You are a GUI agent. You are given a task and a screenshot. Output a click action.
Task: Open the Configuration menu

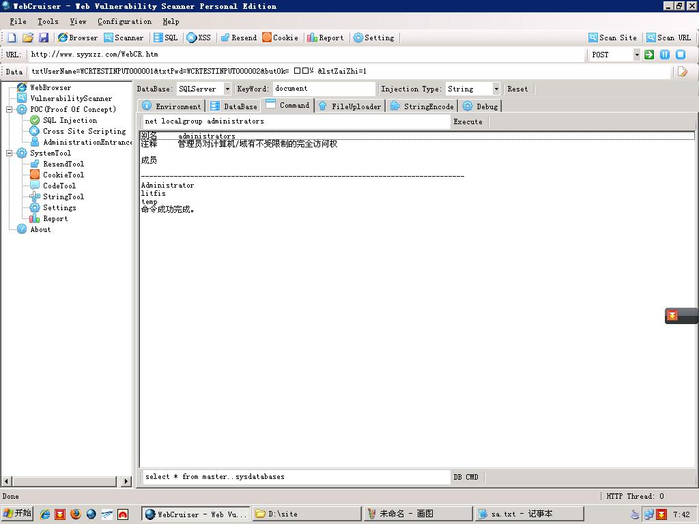(124, 21)
